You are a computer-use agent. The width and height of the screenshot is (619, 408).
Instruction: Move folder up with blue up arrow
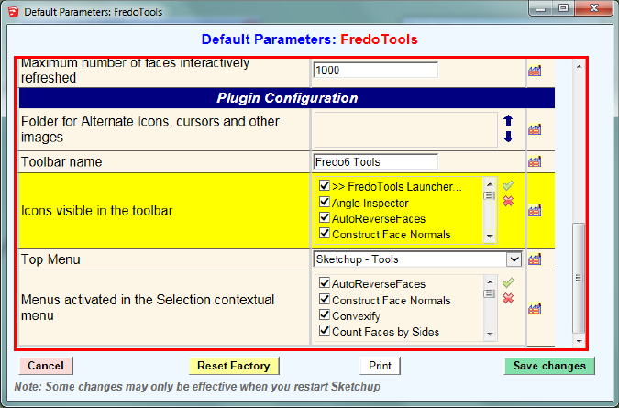tap(508, 120)
